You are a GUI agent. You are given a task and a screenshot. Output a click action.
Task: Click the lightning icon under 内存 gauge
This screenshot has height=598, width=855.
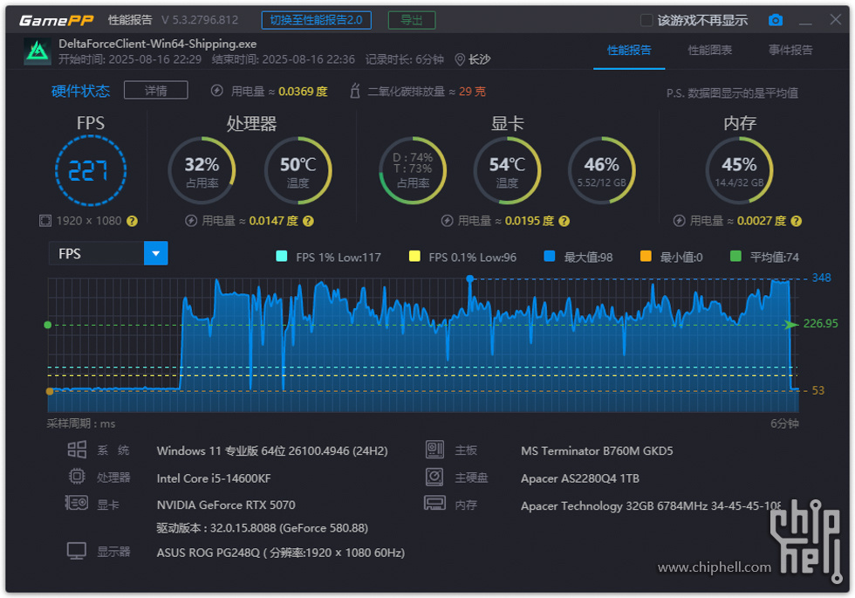point(679,220)
